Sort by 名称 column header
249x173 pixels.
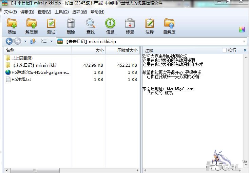10,50
